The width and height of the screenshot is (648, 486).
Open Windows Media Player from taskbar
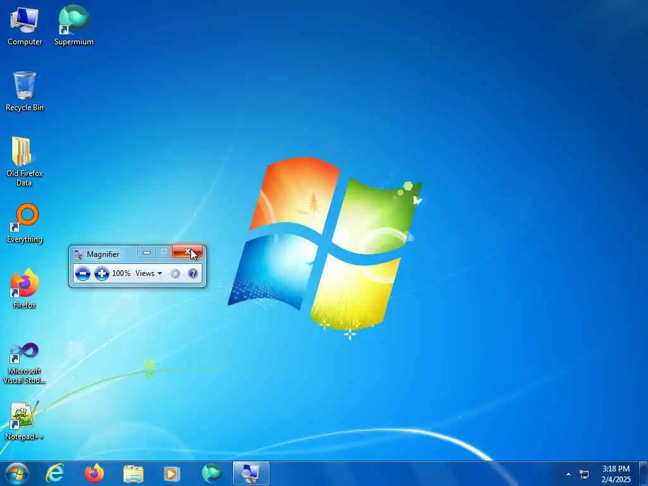pyautogui.click(x=172, y=473)
